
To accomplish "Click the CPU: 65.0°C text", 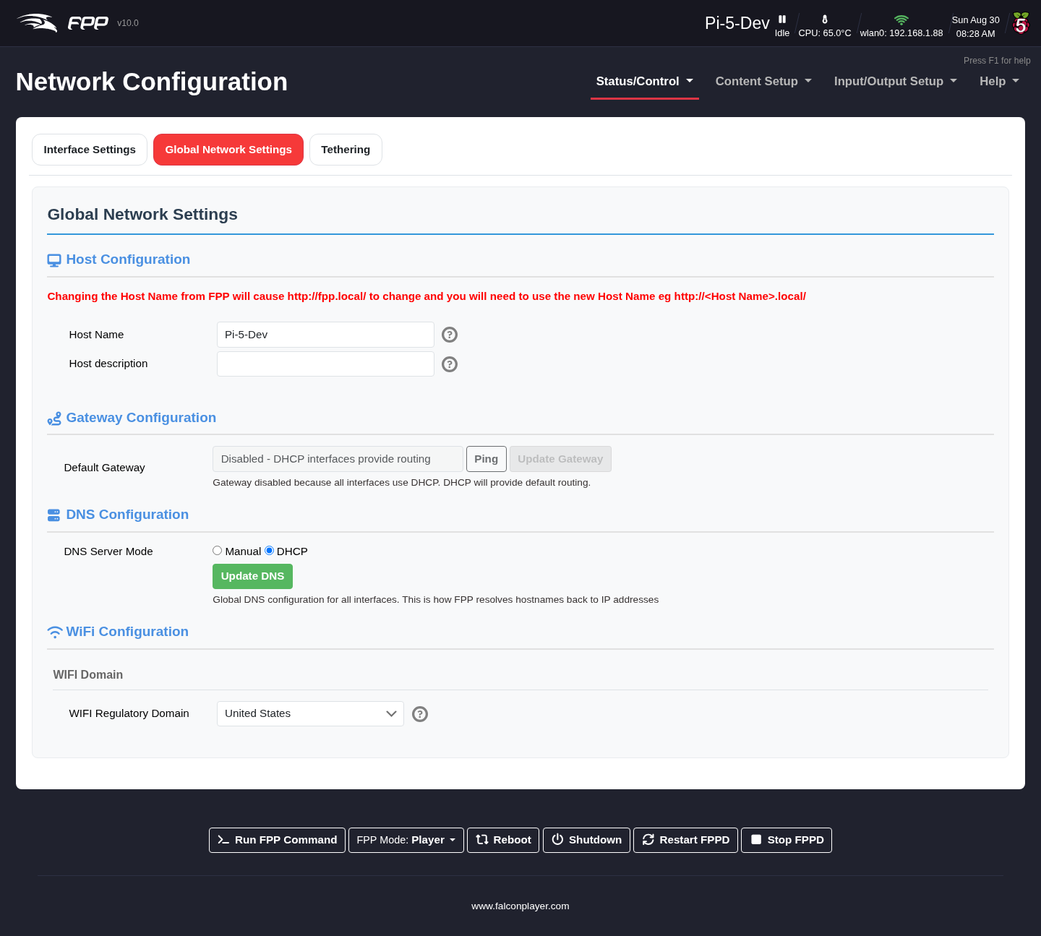I will 825,33.
